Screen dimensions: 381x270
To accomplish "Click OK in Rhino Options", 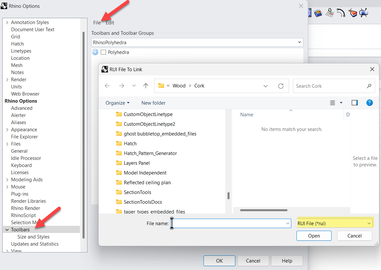I will (x=219, y=261).
